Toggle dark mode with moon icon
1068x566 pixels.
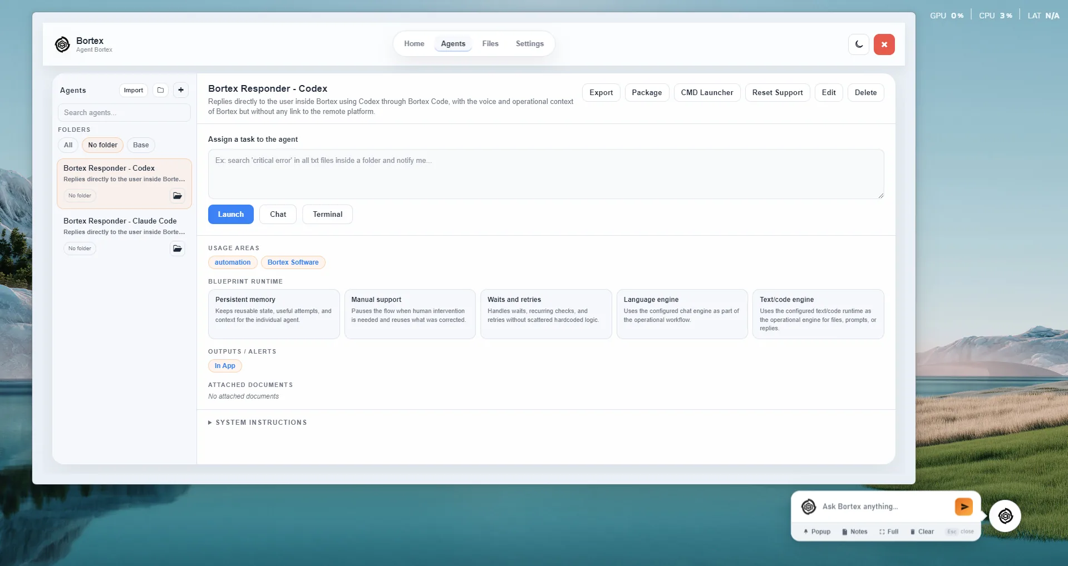tap(859, 44)
